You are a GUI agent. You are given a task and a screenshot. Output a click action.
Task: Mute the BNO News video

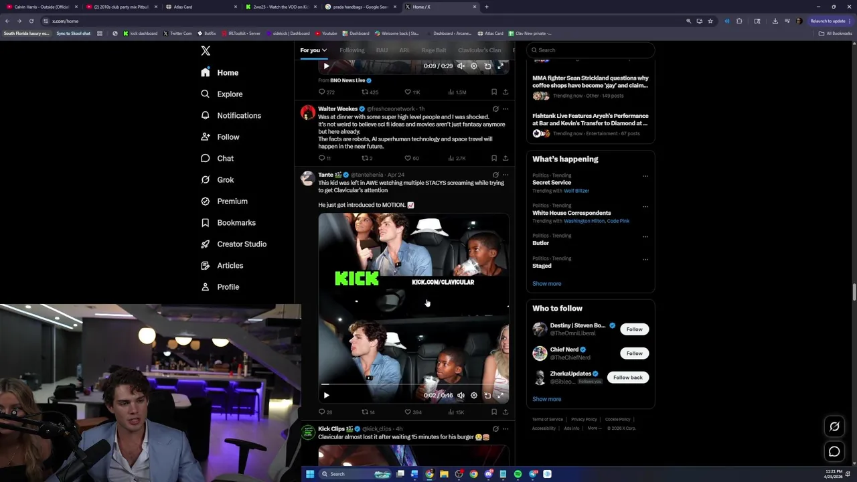coord(461,66)
